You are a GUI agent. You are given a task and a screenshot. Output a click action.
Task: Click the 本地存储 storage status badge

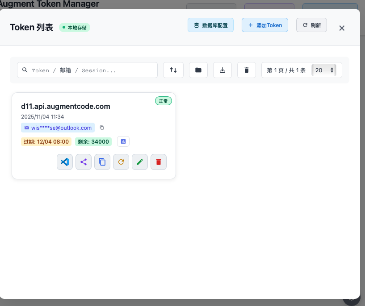tap(75, 28)
